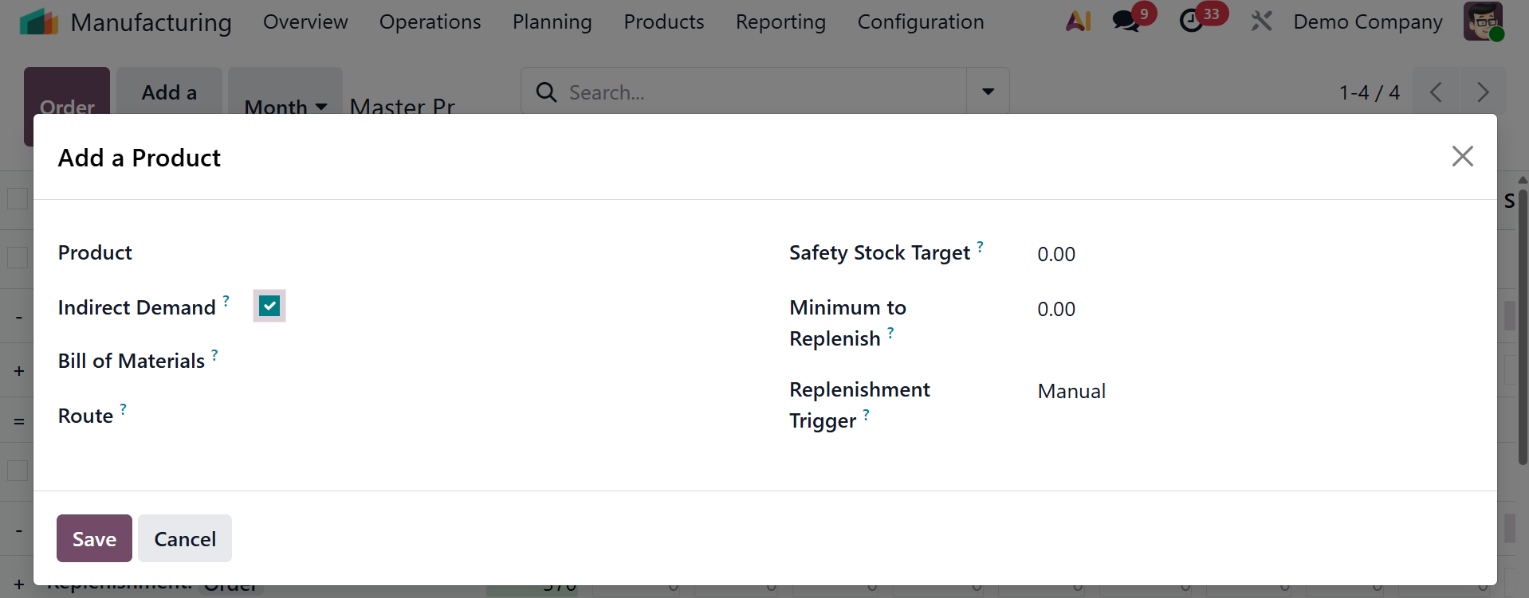Open the Reporting menu

[x=780, y=21]
